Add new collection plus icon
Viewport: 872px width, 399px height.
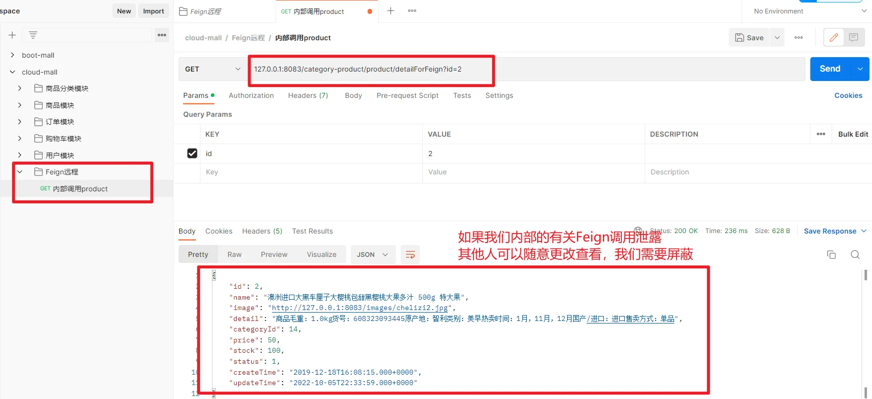tap(12, 35)
